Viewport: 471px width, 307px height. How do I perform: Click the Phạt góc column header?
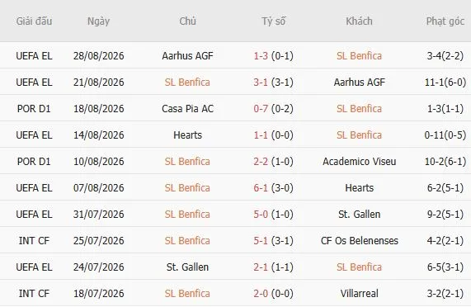point(445,21)
